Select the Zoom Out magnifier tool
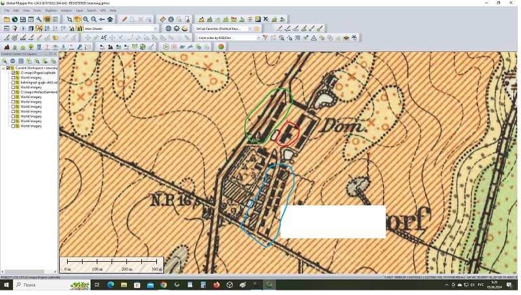 point(93,19)
